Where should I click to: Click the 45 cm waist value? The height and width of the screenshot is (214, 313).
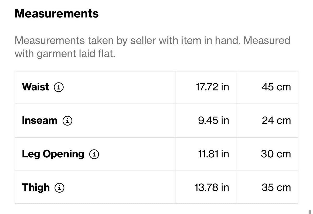(276, 87)
